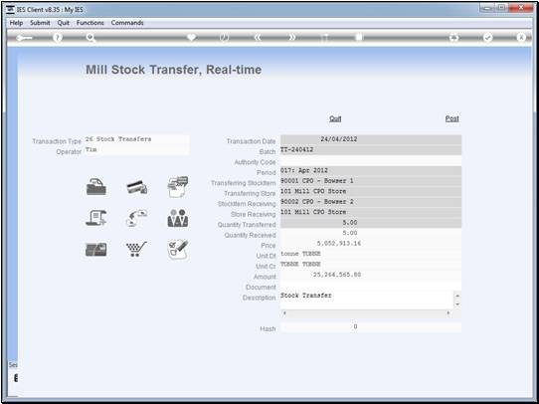539x404 pixels.
Task: Click the double right arrow toolbar icon
Action: click(291, 38)
